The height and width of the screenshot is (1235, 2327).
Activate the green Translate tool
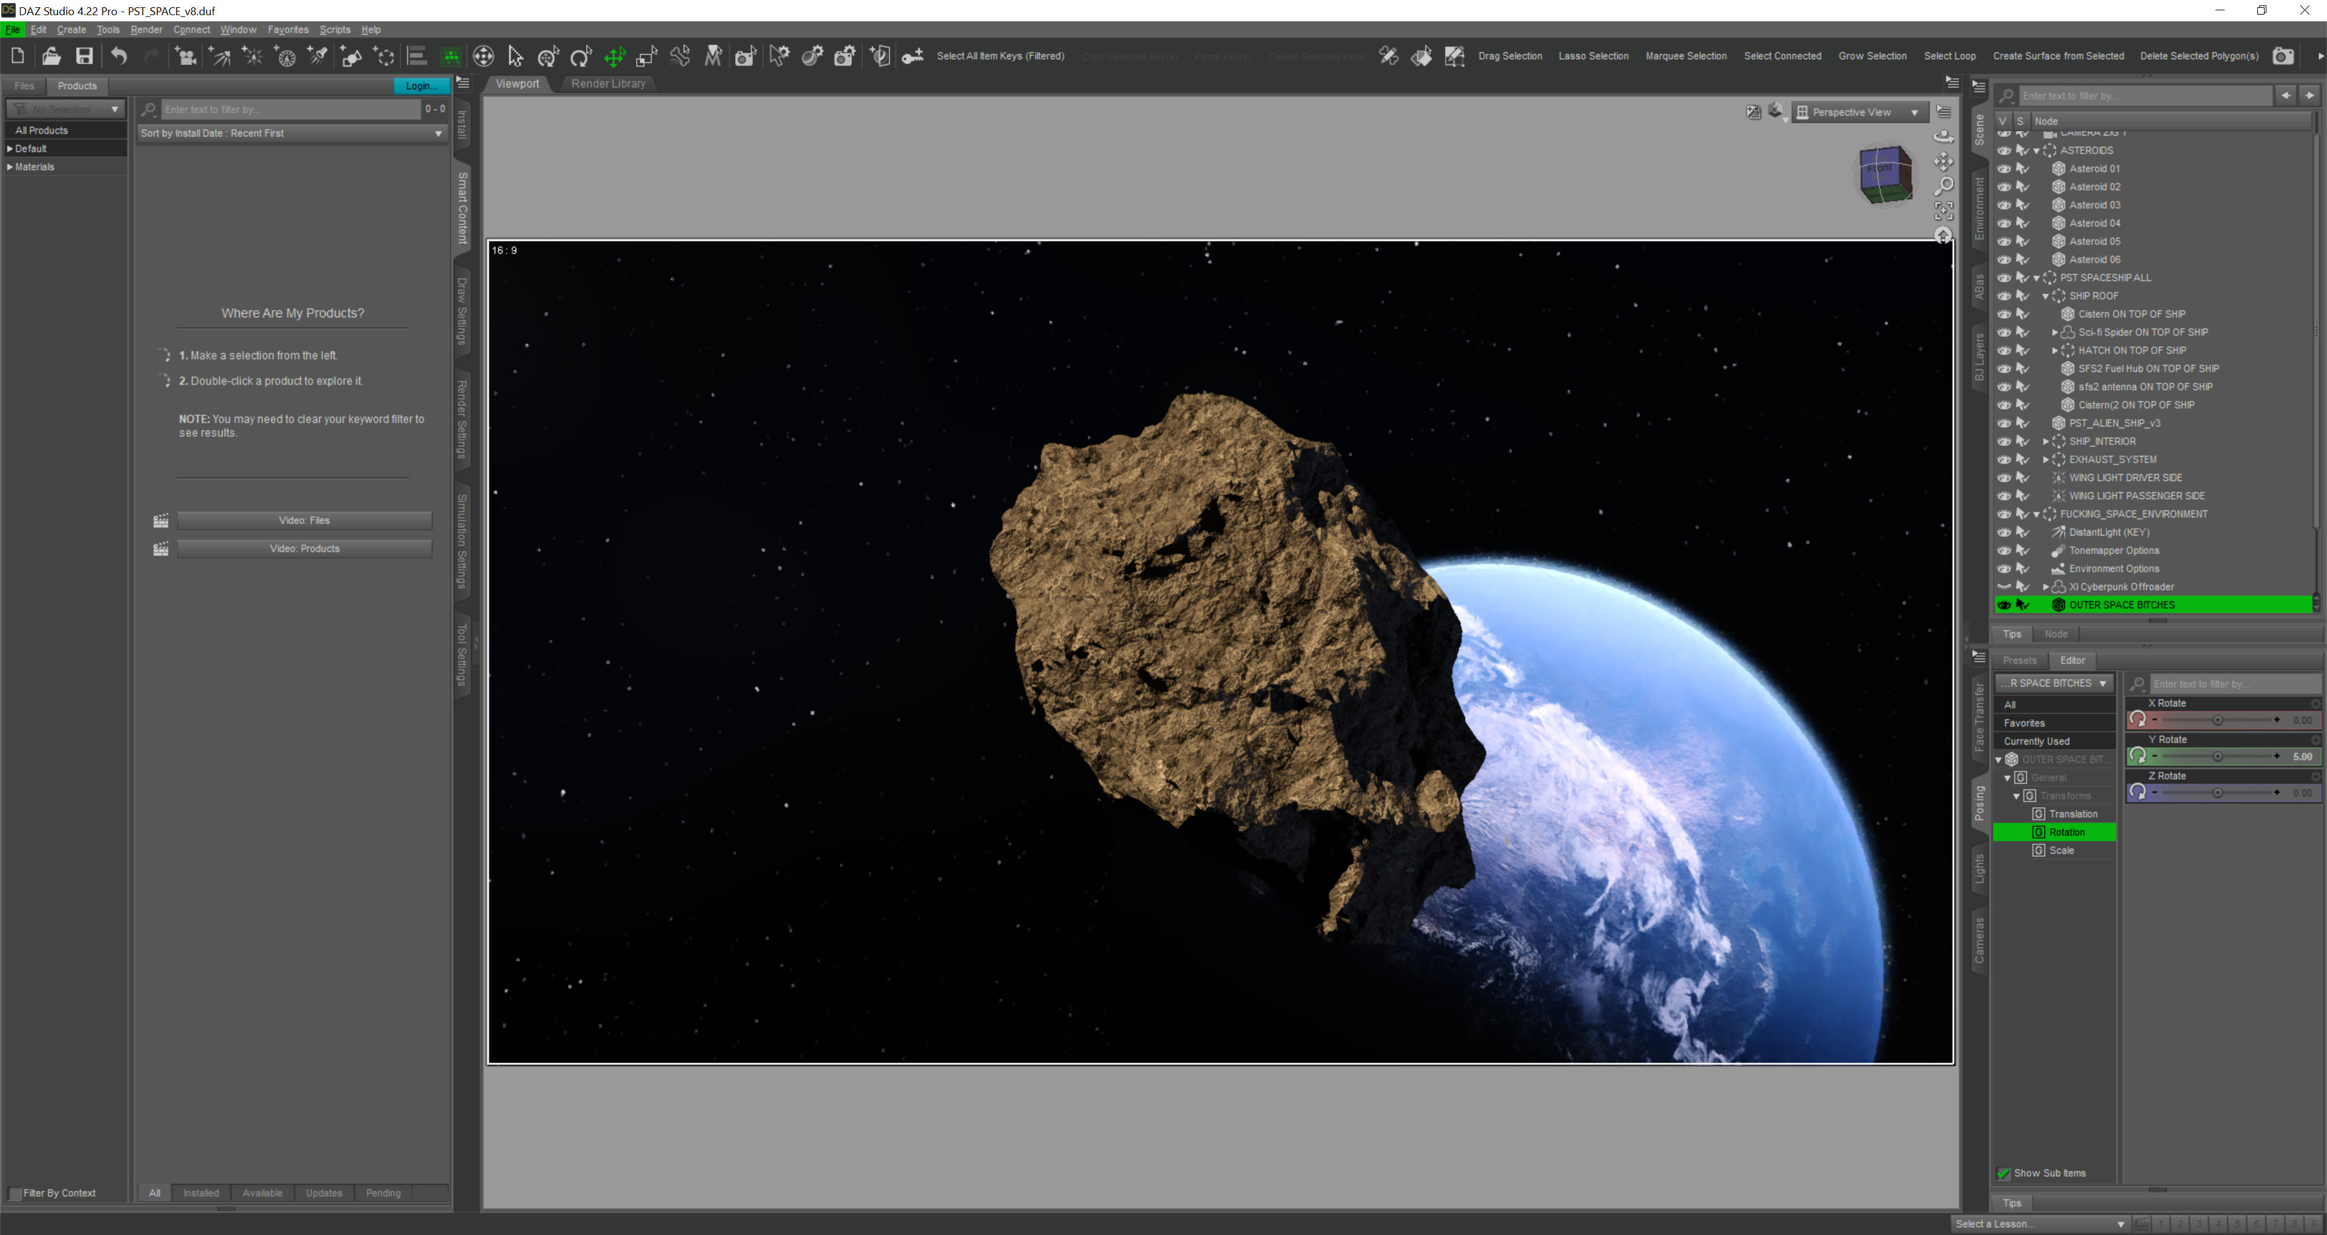click(x=614, y=57)
